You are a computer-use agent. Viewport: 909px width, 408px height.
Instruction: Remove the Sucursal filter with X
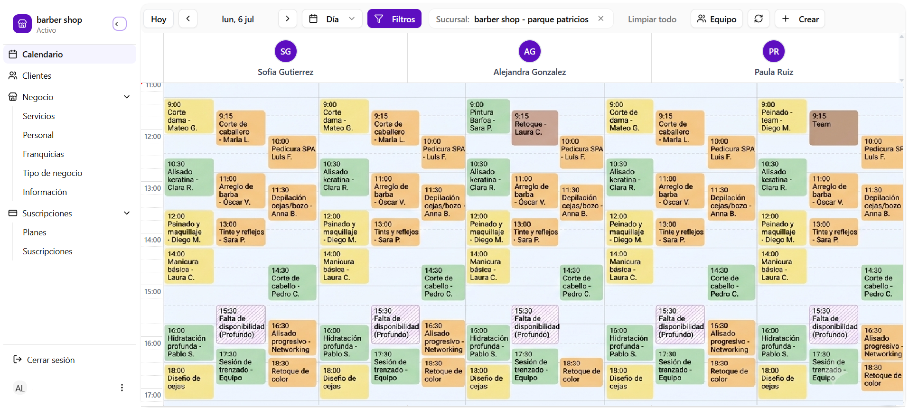pyautogui.click(x=601, y=19)
